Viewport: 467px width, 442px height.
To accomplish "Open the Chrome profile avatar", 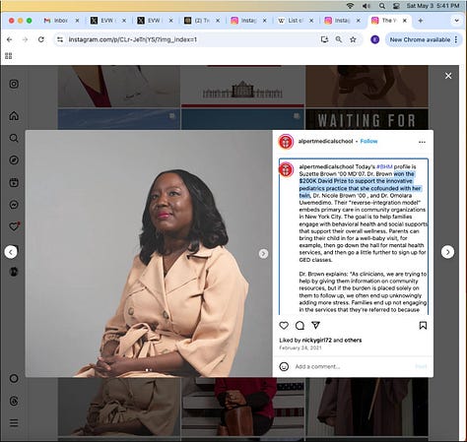I will coord(375,39).
